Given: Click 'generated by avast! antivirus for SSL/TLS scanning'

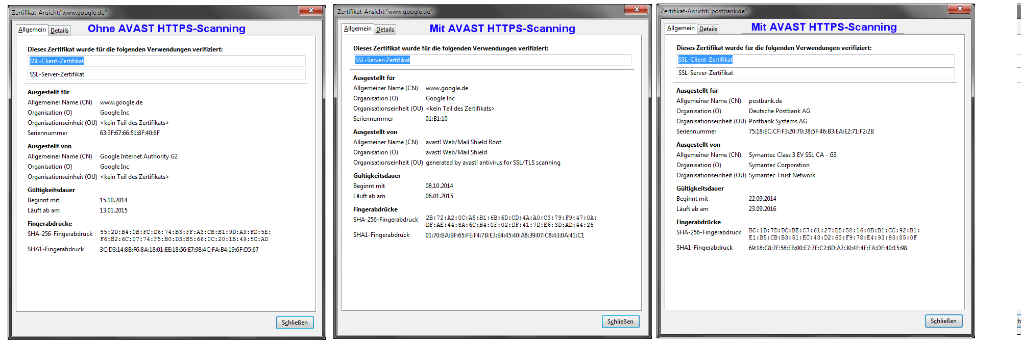Looking at the screenshot, I should pyautogui.click(x=493, y=163).
